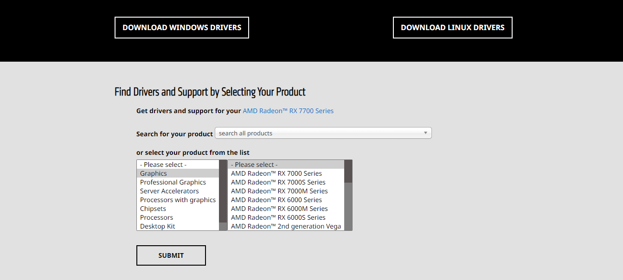This screenshot has width=623, height=280.
Task: Choose AMD Radeon RX 7000 Series
Action: click(x=286, y=173)
